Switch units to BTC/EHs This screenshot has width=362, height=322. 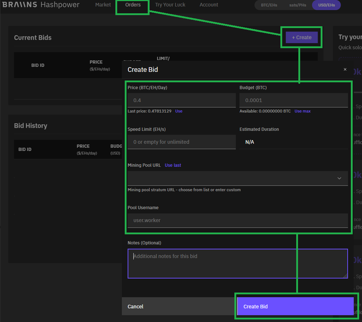[269, 5]
